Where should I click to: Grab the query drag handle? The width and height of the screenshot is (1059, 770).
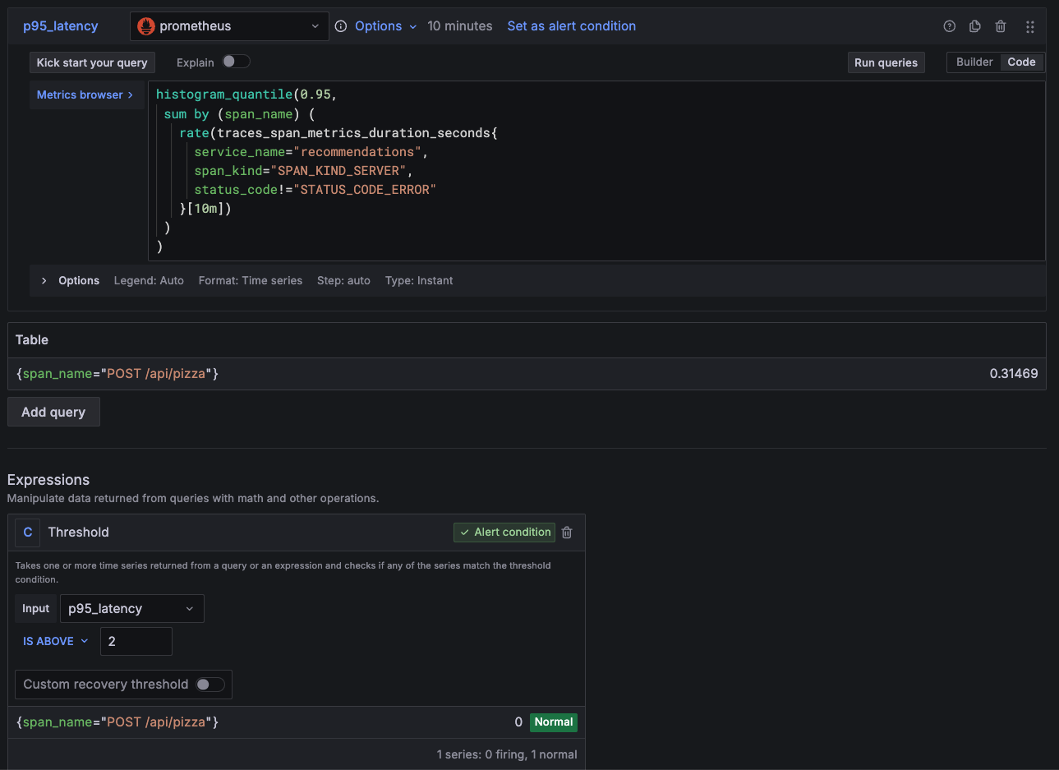(x=1029, y=25)
